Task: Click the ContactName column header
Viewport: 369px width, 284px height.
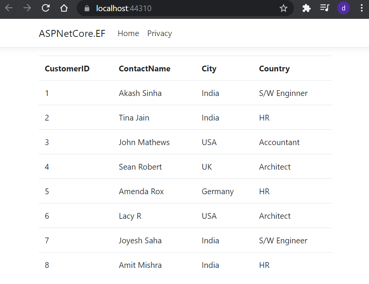Action: point(144,69)
